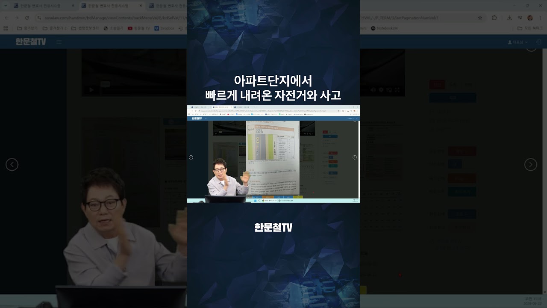The image size is (547, 308).
Task: Open the tab search chevron in background browser
Action: pyautogui.click(x=5, y=6)
